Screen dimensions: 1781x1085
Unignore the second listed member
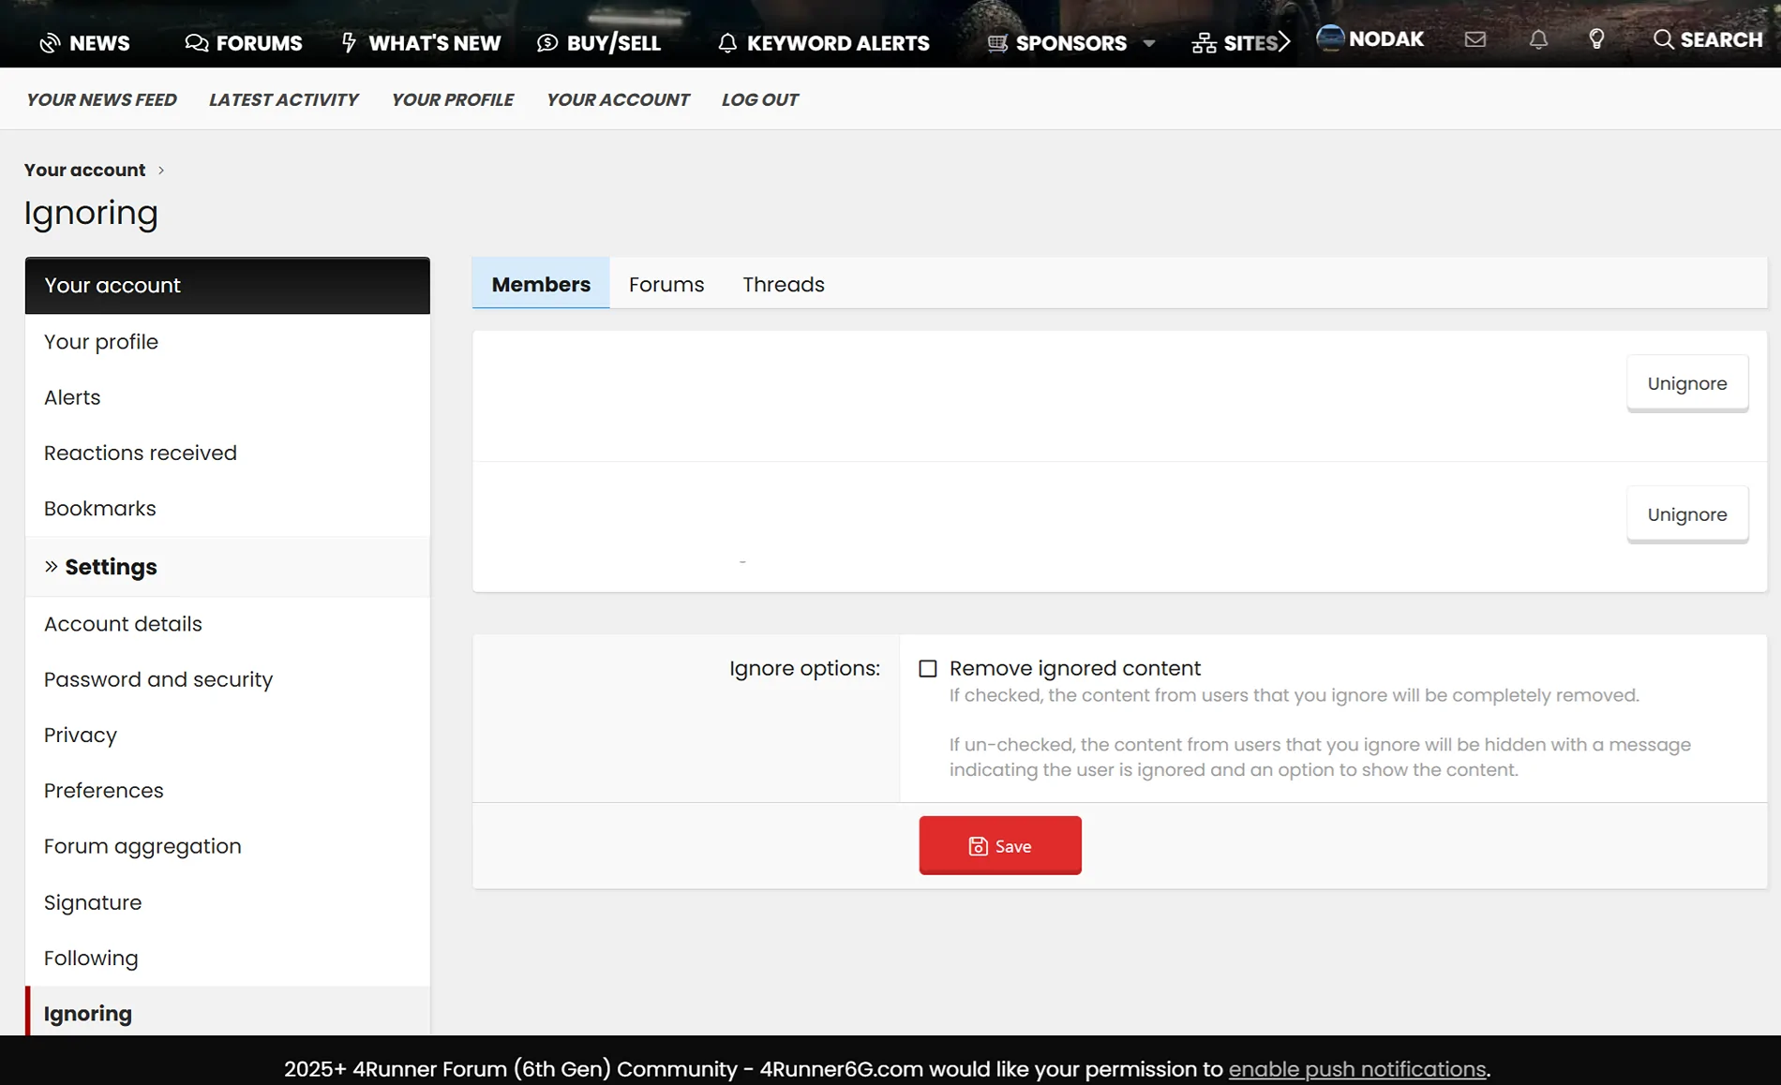pyautogui.click(x=1686, y=514)
